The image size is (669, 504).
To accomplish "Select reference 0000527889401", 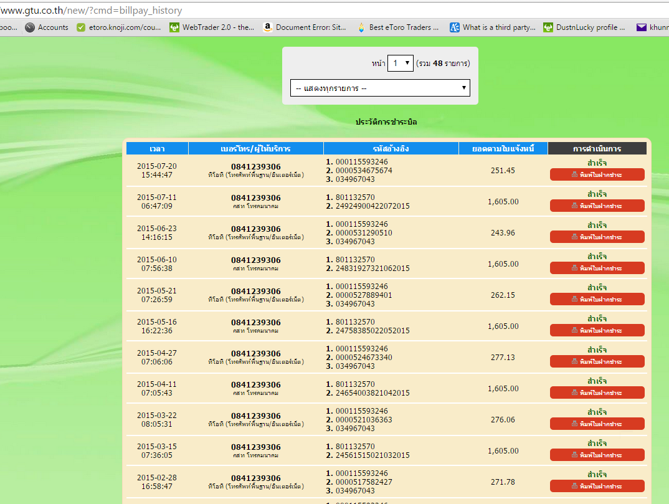I will click(364, 295).
